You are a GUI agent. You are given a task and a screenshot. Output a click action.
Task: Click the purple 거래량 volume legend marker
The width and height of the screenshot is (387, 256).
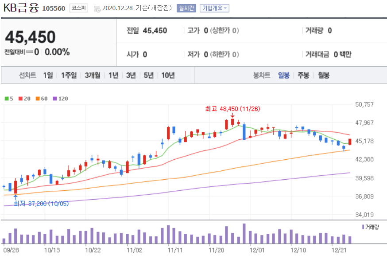[x=363, y=227]
